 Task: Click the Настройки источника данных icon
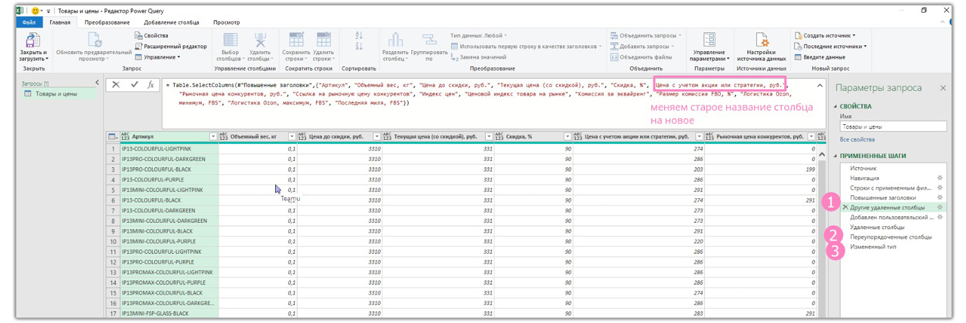tap(761, 40)
